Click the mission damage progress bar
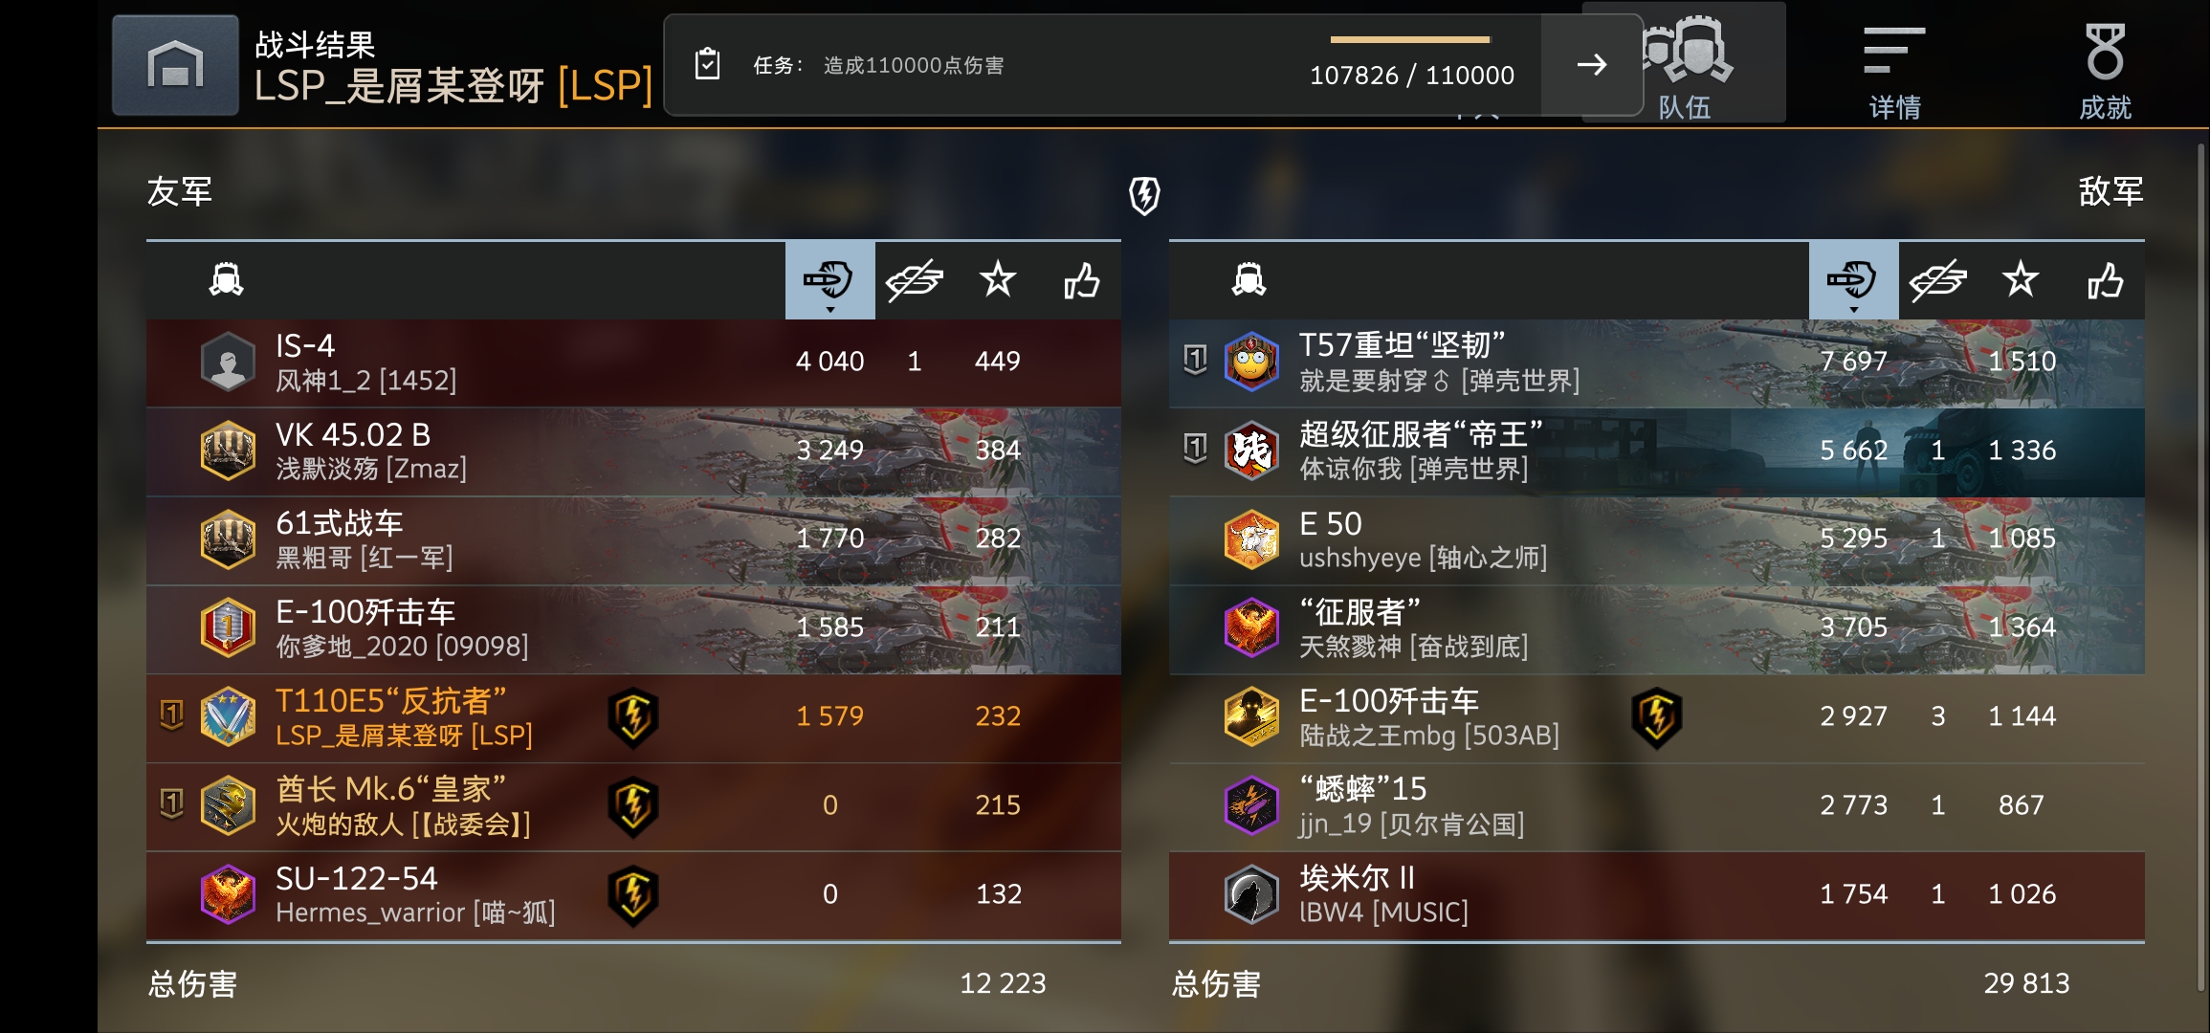The image size is (2210, 1033). click(1410, 40)
